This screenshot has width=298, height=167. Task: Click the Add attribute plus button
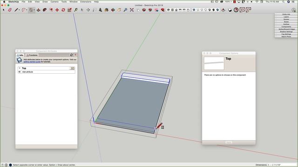(20, 72)
